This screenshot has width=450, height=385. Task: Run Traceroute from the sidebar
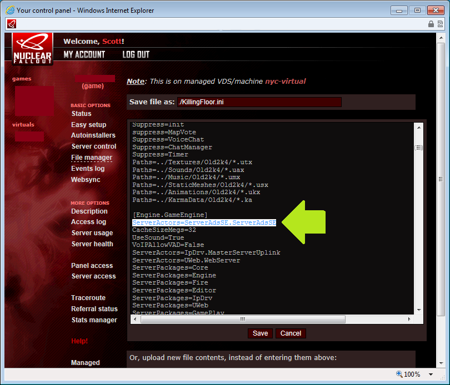pos(88,298)
